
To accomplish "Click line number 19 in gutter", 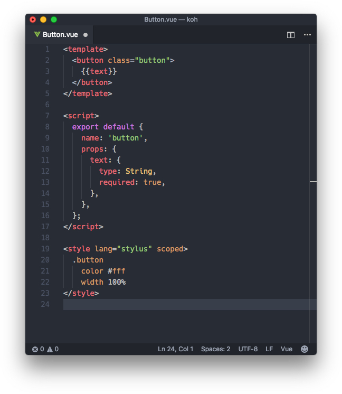I will click(45, 249).
